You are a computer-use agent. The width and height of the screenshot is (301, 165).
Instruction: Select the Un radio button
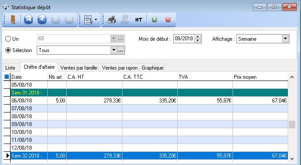[8, 39]
